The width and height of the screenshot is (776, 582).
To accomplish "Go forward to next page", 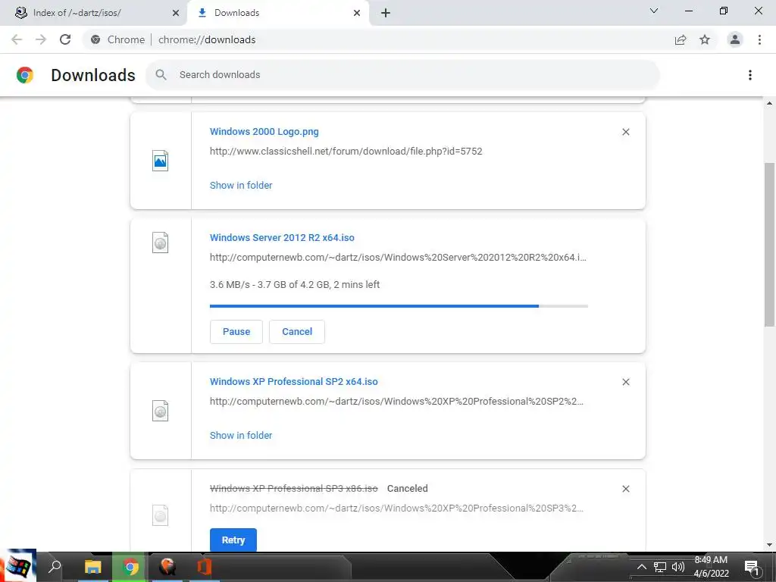I will pos(41,39).
